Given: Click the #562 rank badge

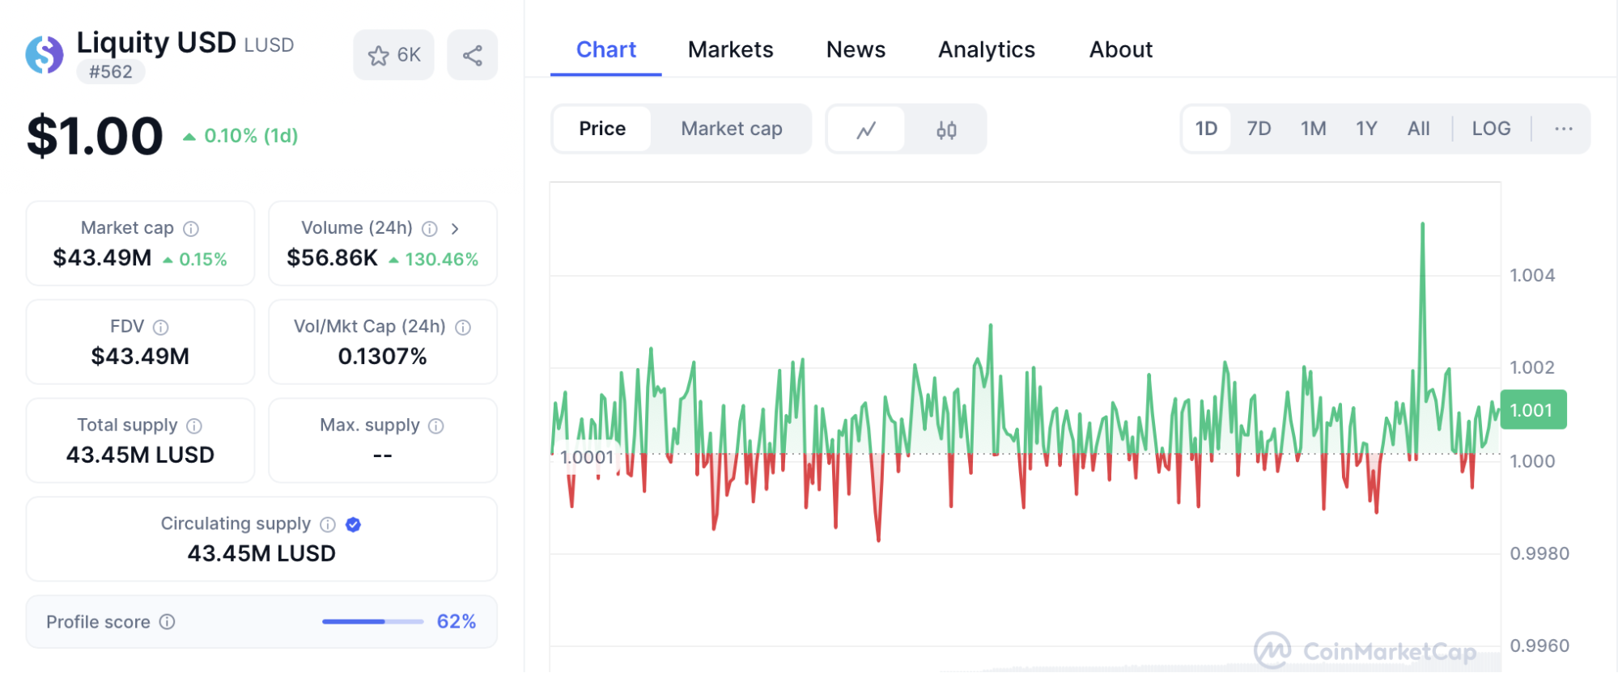Looking at the screenshot, I should pyautogui.click(x=111, y=72).
